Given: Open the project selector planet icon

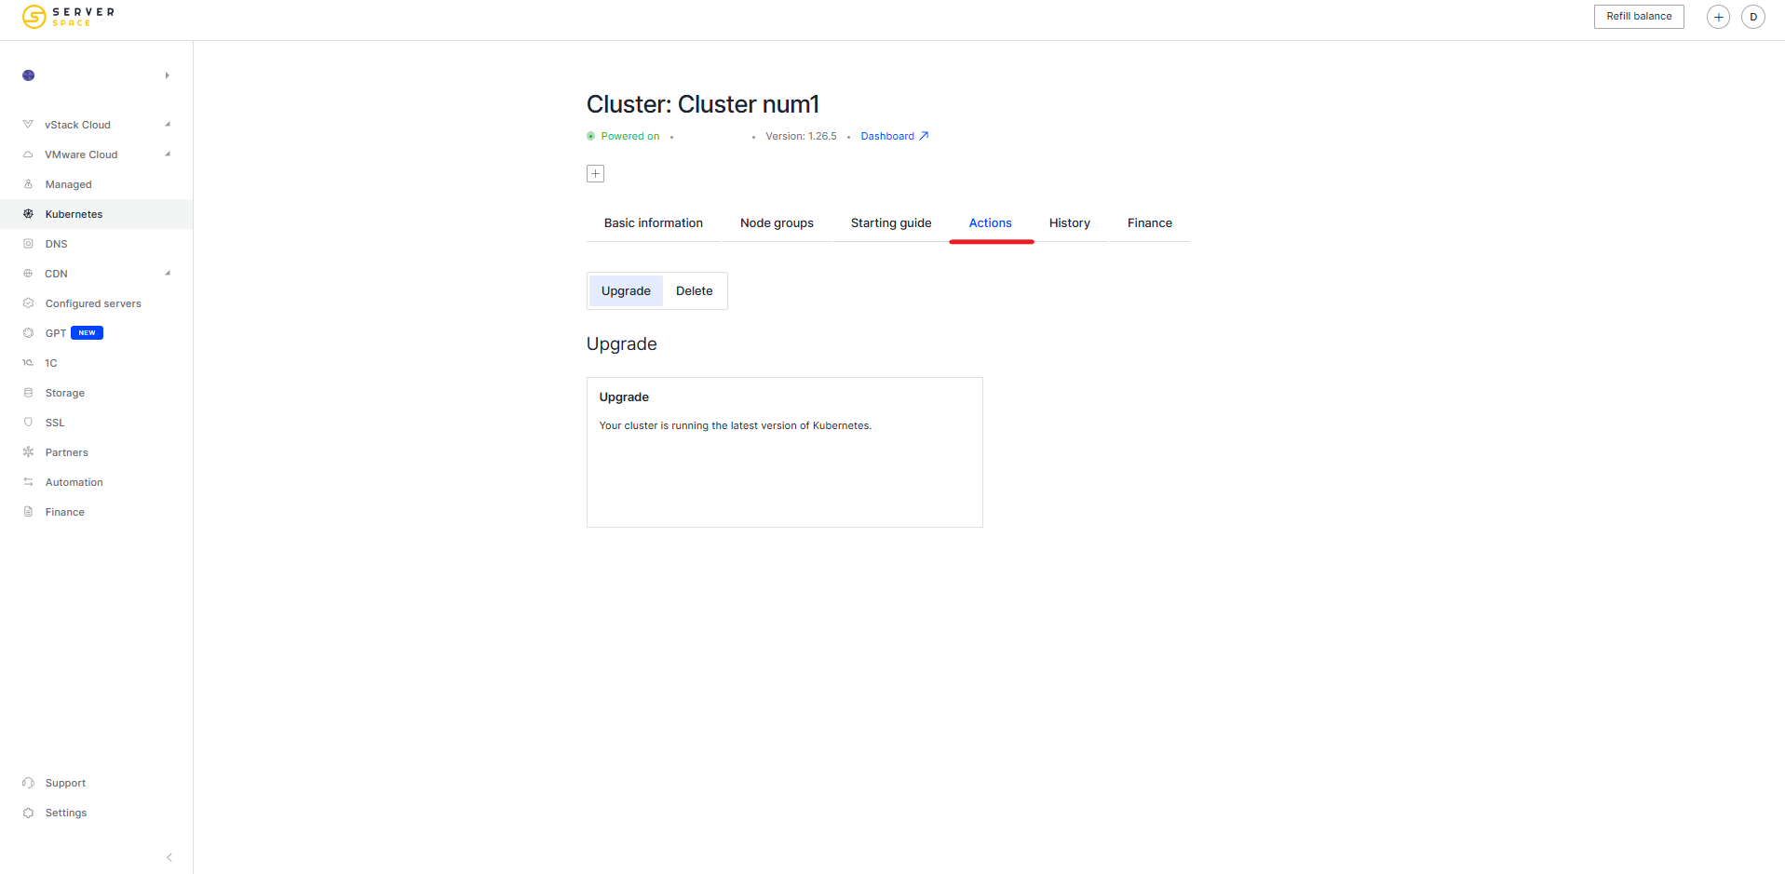Looking at the screenshot, I should pyautogui.click(x=29, y=75).
